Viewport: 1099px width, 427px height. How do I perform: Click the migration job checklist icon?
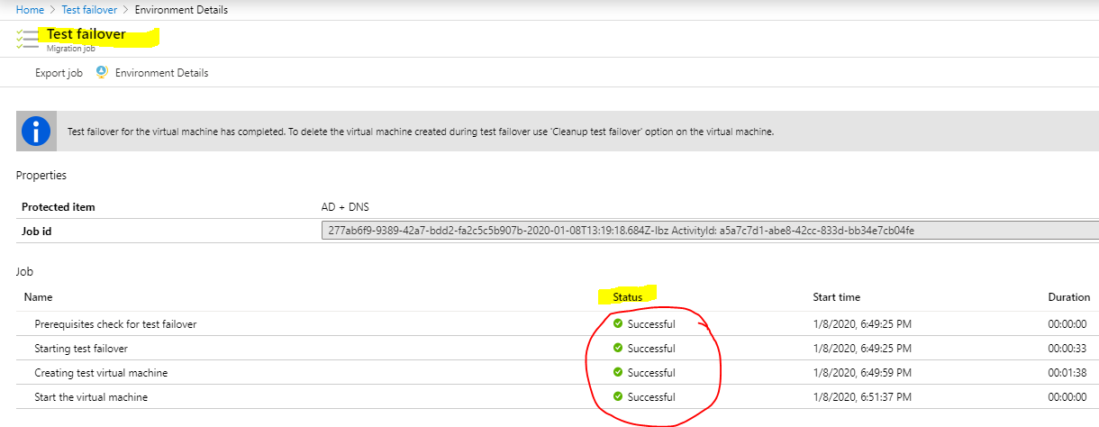coord(27,39)
